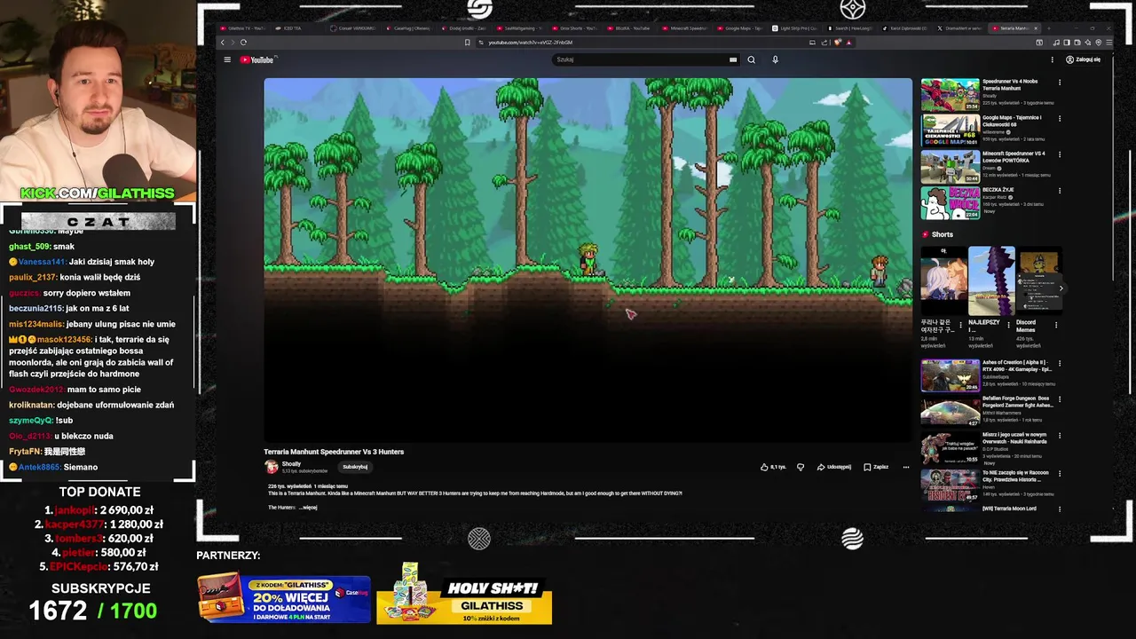Expand description with ...więcej link
Image resolution: width=1136 pixels, height=639 pixels.
pyautogui.click(x=308, y=508)
